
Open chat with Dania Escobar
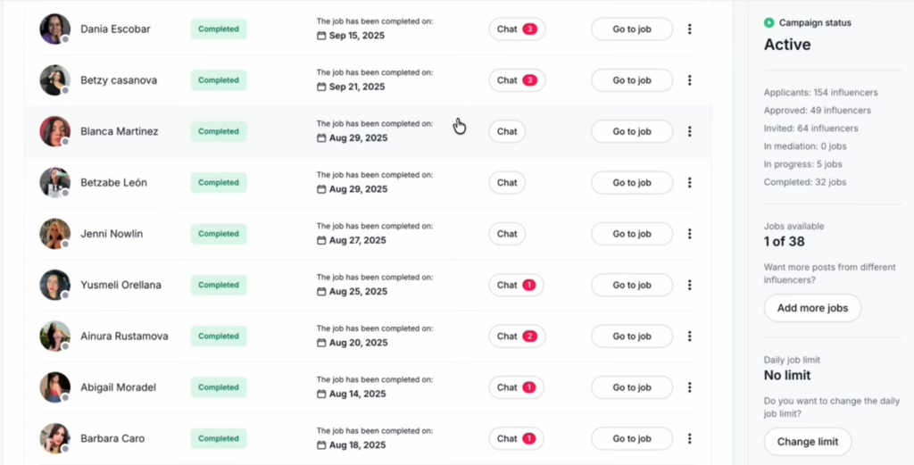tap(517, 29)
